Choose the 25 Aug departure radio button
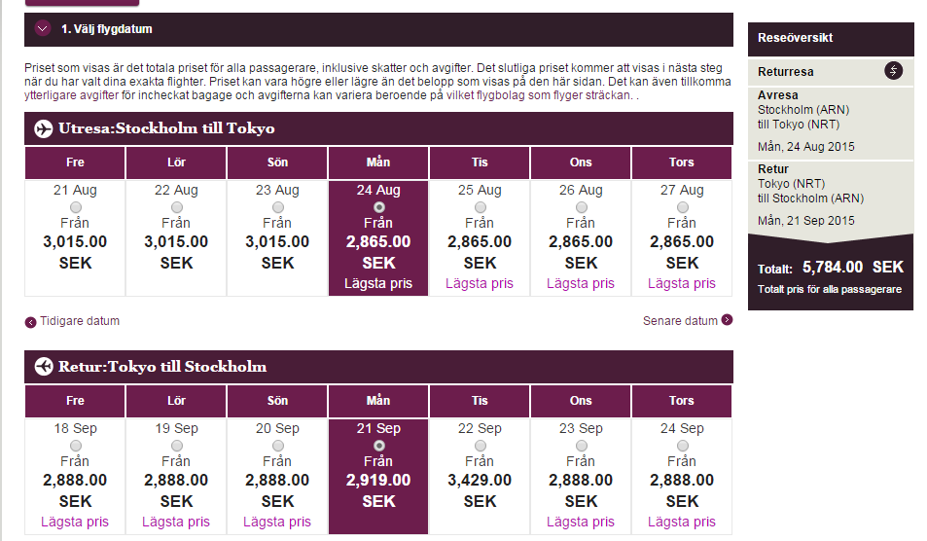927x541 pixels. (x=480, y=207)
